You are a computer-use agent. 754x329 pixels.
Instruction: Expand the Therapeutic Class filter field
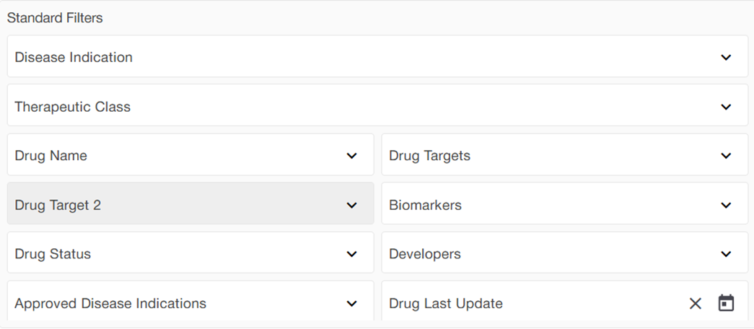[361, 106]
